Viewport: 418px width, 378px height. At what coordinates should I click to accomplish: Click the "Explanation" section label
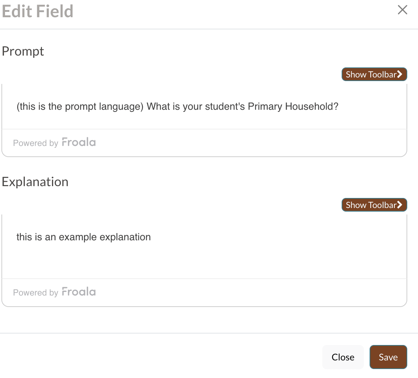coord(35,182)
